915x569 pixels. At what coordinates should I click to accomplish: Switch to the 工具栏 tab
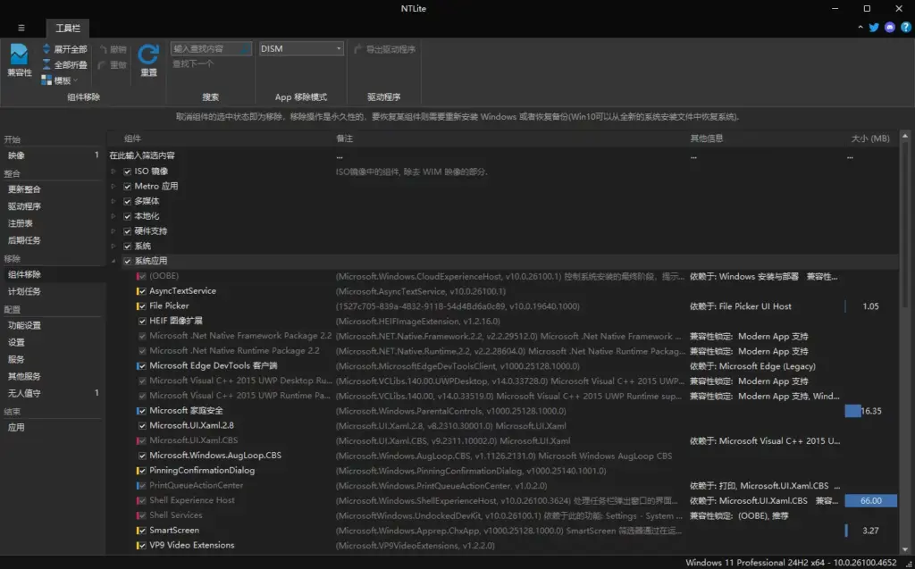(x=69, y=28)
